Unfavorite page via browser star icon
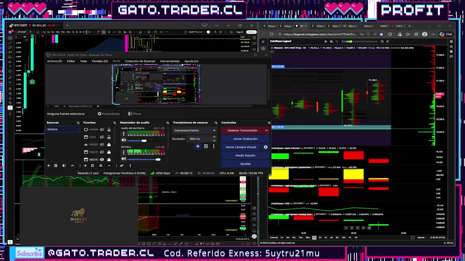Image resolution: width=465 pixels, height=261 pixels. pyautogui.click(x=381, y=34)
